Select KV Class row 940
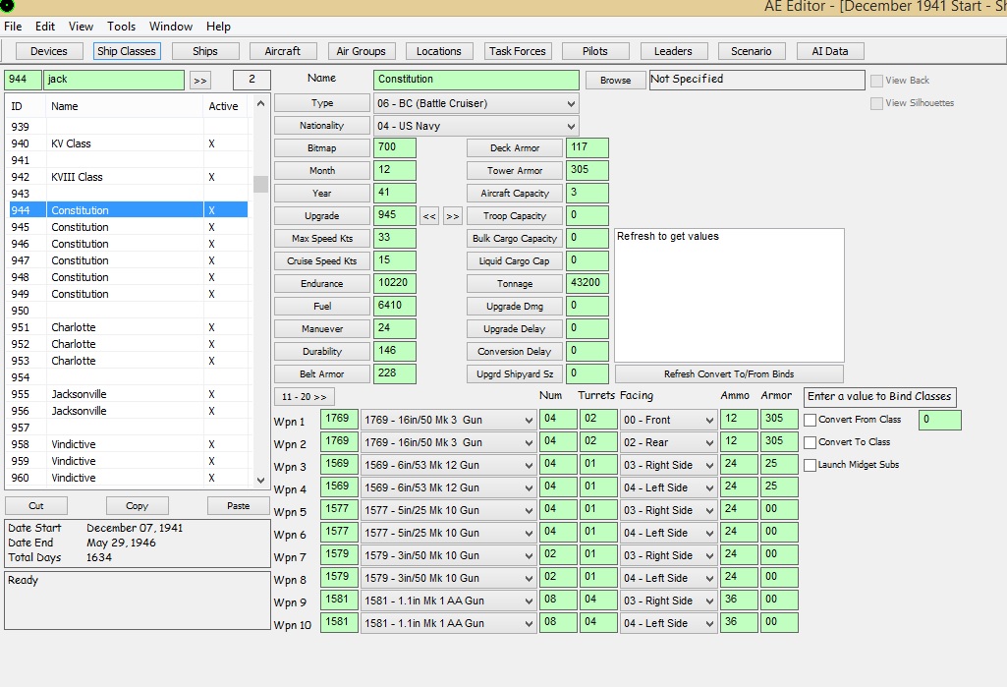1007x687 pixels. [x=128, y=143]
